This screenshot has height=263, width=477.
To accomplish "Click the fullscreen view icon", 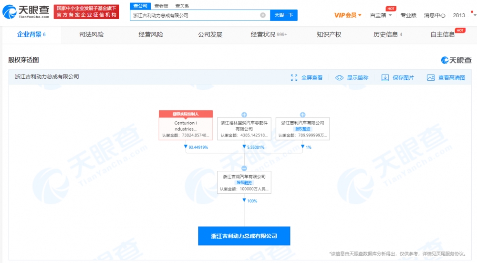I will (x=294, y=77).
